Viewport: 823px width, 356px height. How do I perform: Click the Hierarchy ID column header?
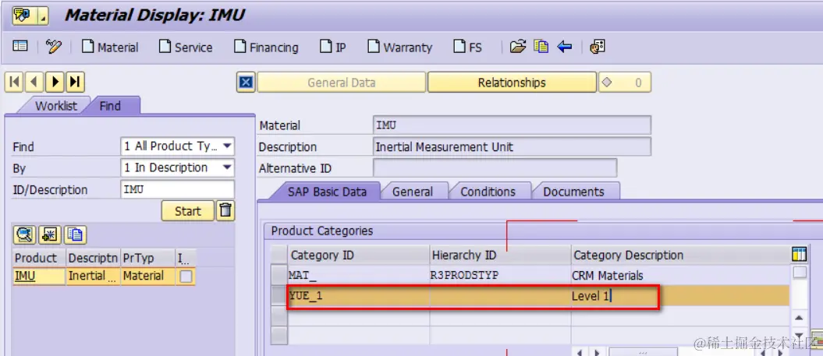[500, 256]
